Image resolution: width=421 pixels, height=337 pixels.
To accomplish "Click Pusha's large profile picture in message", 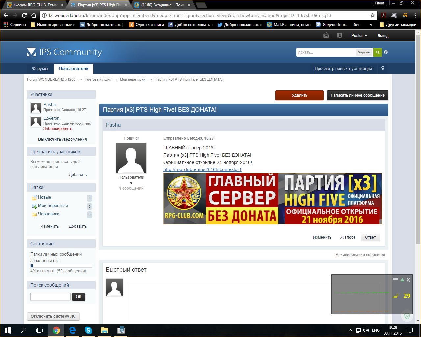I will (131, 158).
